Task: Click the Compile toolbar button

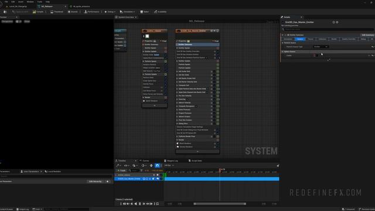Action: tap(38, 12)
